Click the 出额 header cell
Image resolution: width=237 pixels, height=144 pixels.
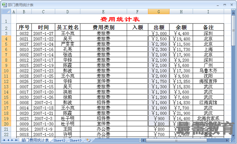tap(159, 27)
